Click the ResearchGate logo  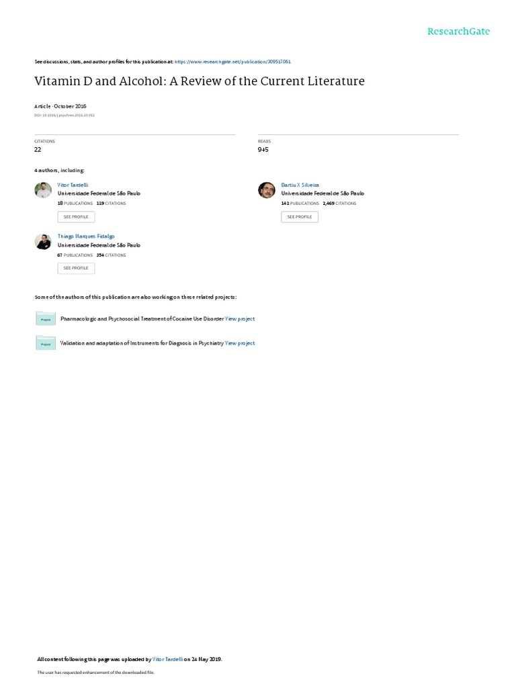(458, 31)
